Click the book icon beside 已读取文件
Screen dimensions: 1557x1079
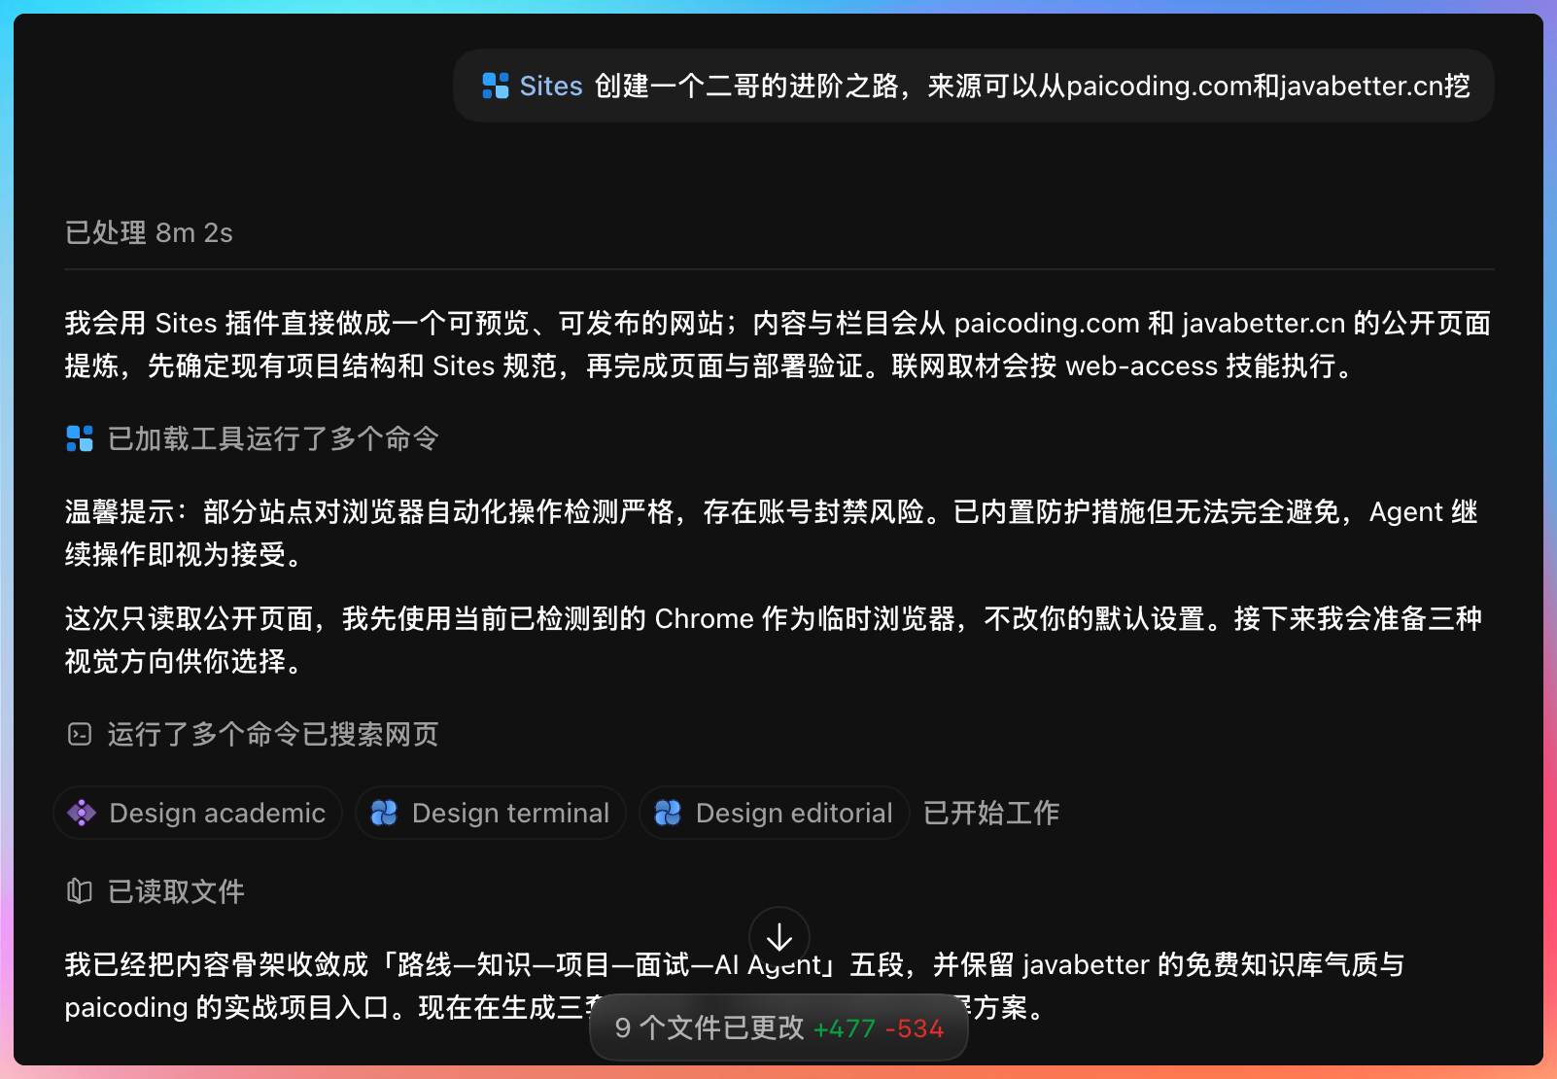pyautogui.click(x=80, y=891)
